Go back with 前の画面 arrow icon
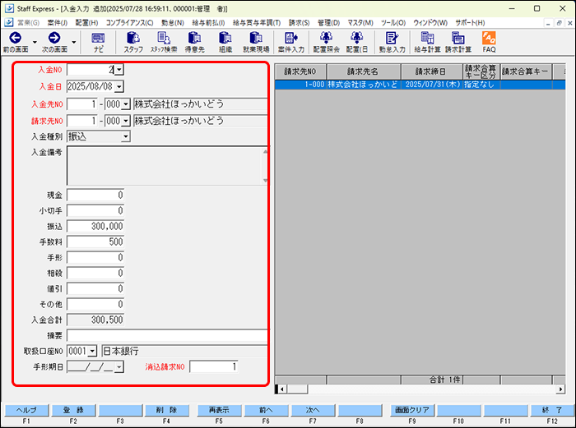 pyautogui.click(x=16, y=38)
